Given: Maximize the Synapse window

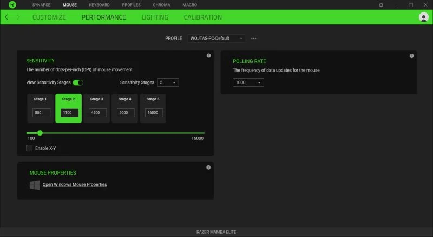Looking at the screenshot, I should tap(411, 5).
